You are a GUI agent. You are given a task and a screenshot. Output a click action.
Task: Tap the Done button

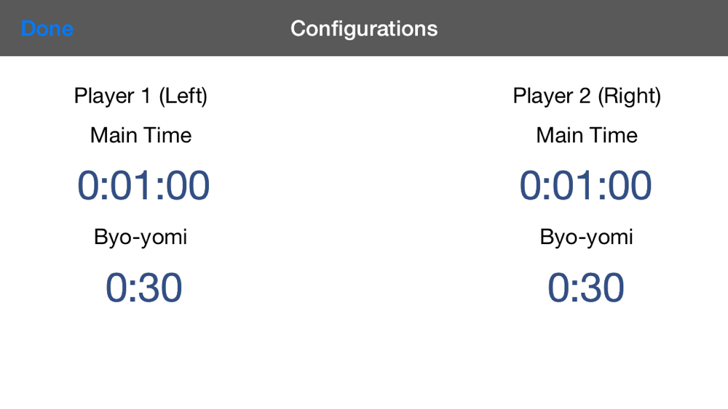[x=47, y=28]
